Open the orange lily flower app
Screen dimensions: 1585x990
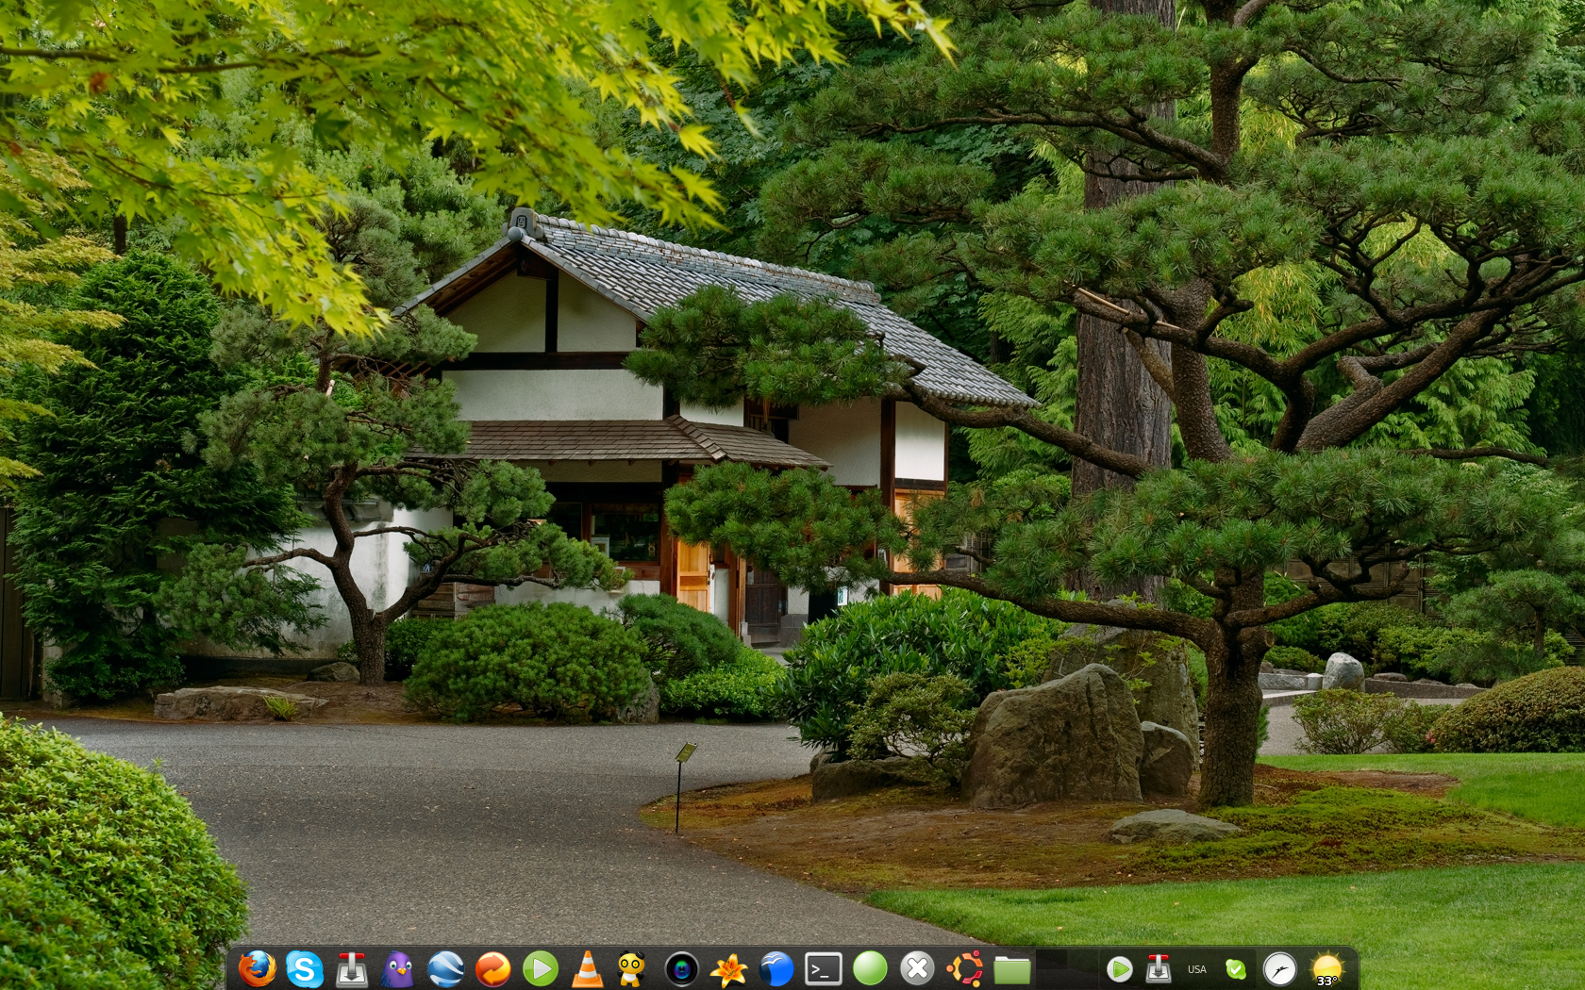(728, 968)
